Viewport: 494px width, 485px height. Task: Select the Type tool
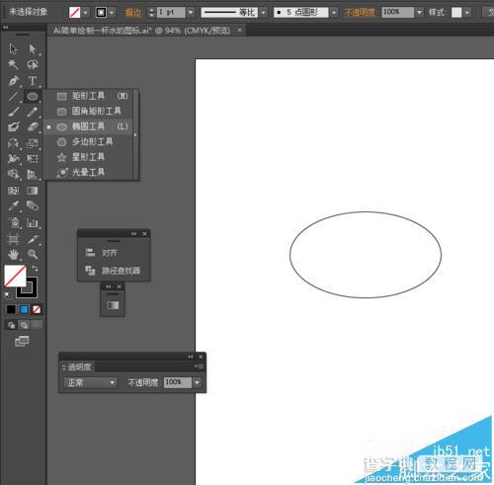tap(32, 80)
